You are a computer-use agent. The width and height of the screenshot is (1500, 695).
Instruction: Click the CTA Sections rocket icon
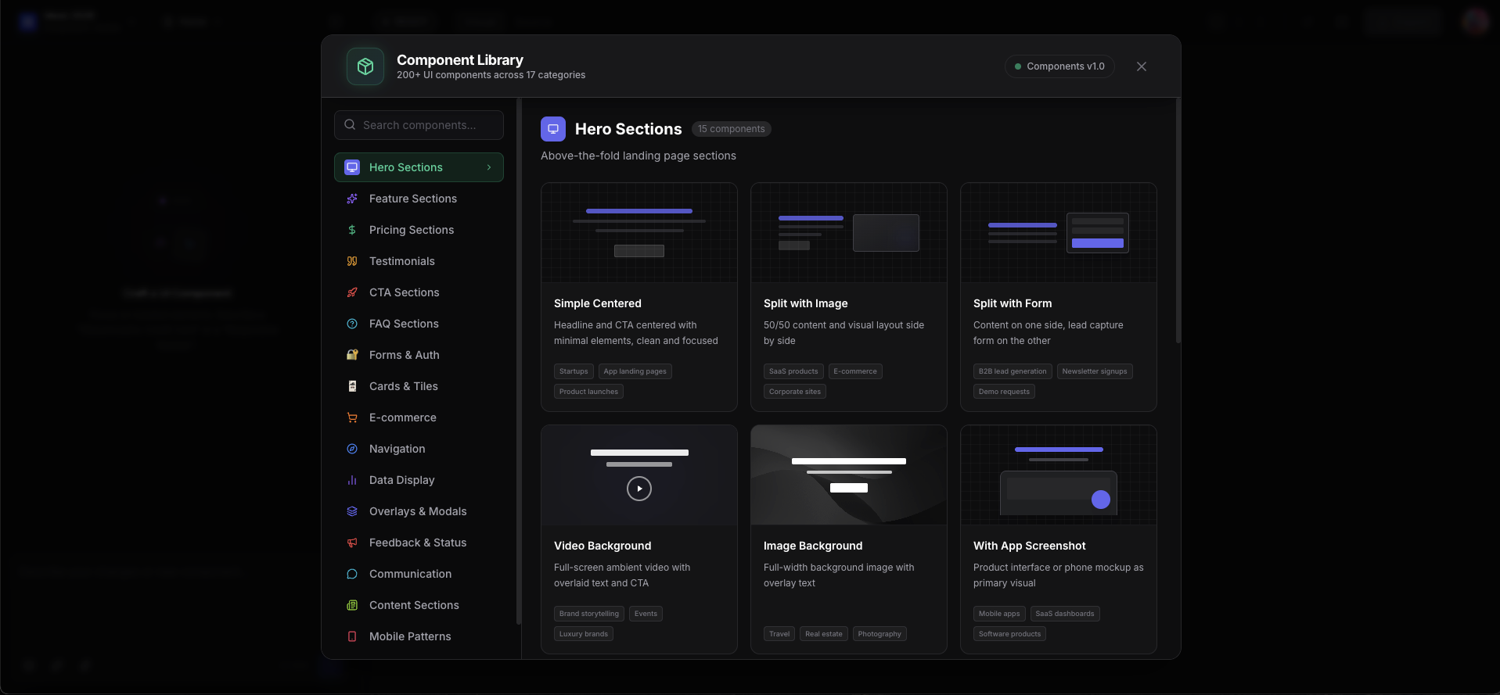(352, 292)
